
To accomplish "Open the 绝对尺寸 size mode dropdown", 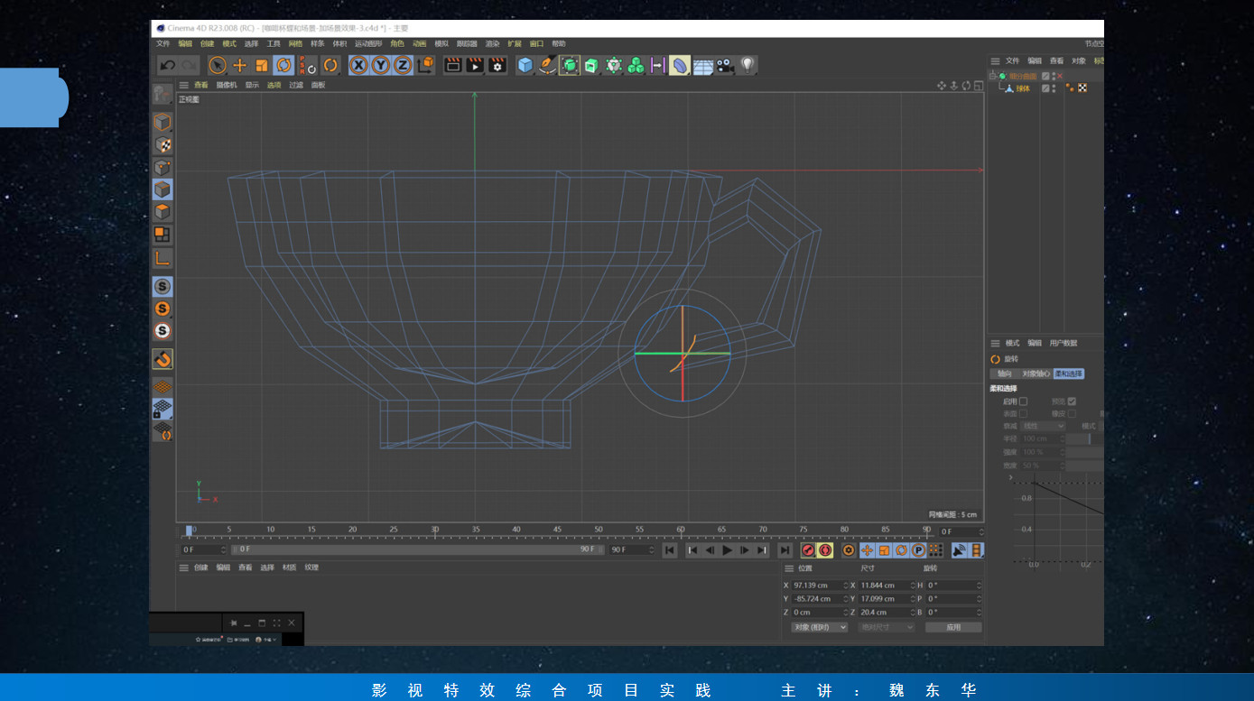I will [x=886, y=627].
